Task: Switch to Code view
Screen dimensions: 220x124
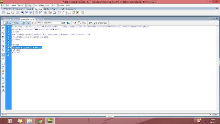Action: (8, 23)
